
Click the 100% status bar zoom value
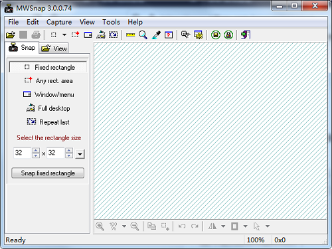[256, 240]
